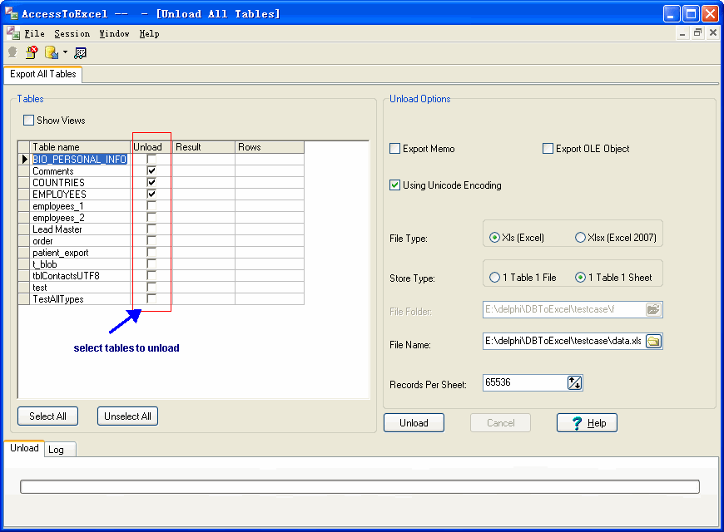Select the patient_export table name cell

80,253
